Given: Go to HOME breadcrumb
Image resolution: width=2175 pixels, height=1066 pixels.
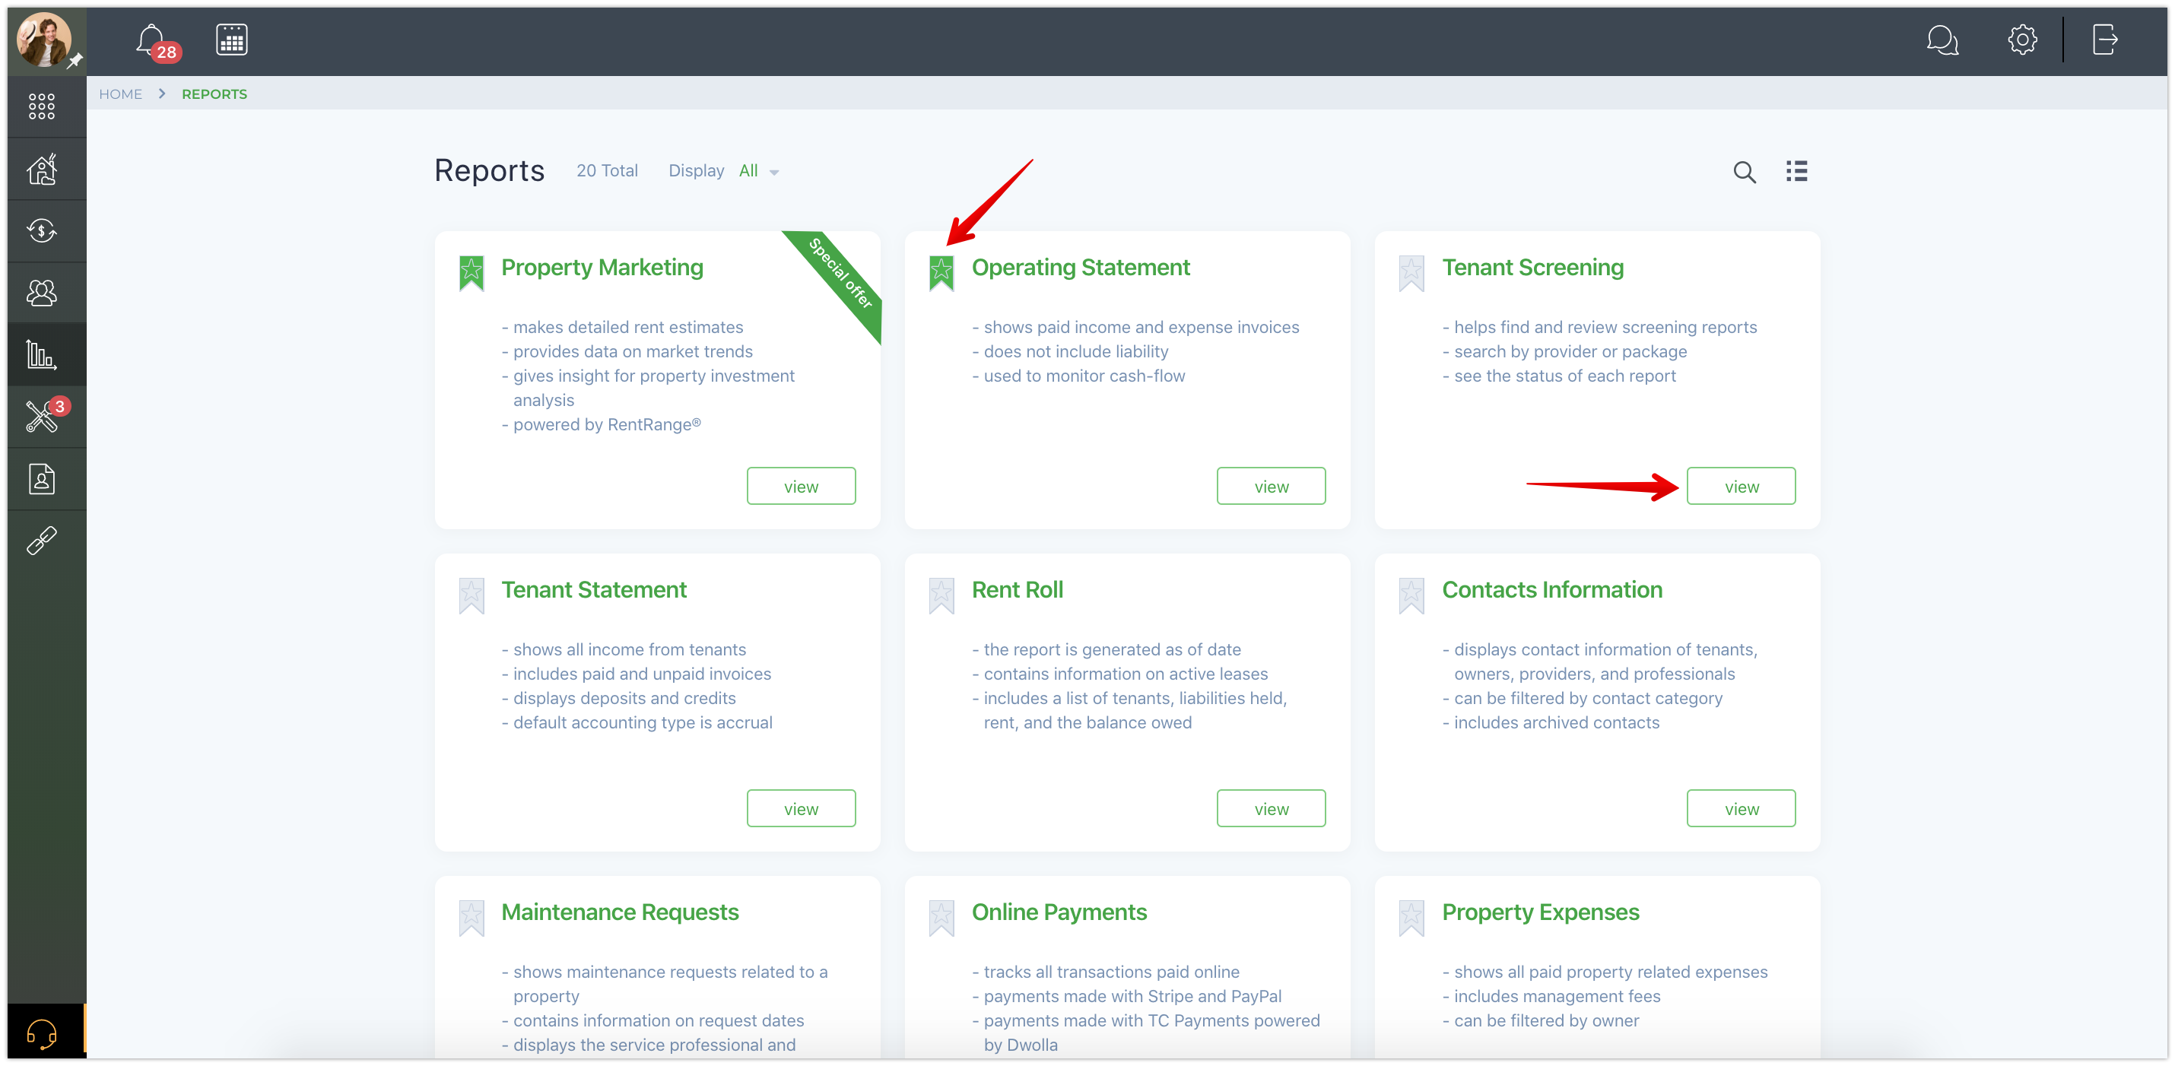Looking at the screenshot, I should pyautogui.click(x=121, y=94).
